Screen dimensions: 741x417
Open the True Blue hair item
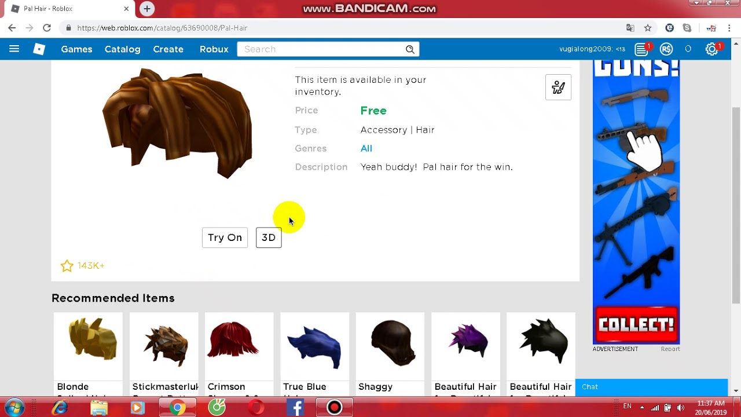(x=314, y=353)
